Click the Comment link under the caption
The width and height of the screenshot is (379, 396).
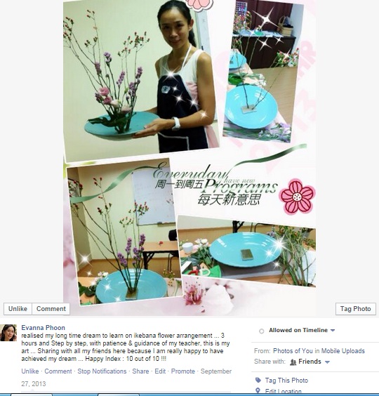click(58, 371)
